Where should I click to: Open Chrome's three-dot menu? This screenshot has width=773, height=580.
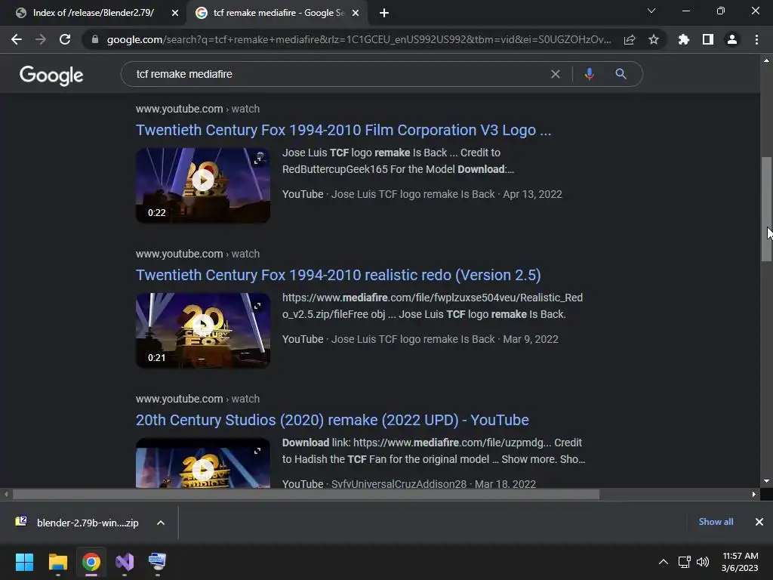coord(756,39)
